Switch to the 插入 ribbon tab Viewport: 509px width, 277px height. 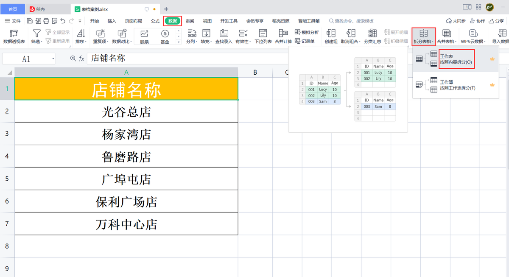coord(112,21)
